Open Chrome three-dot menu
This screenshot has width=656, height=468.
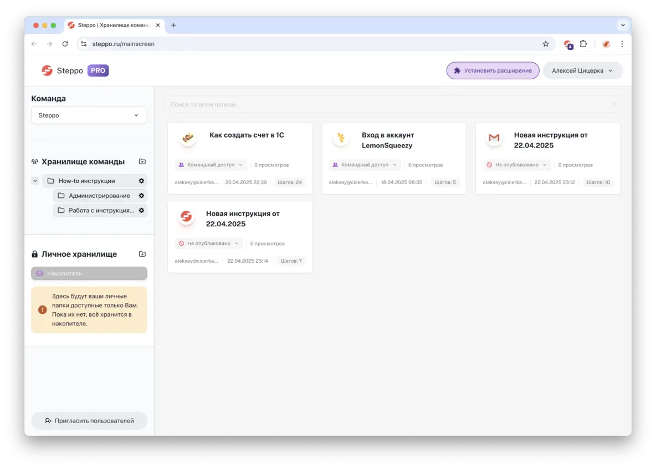coord(622,44)
